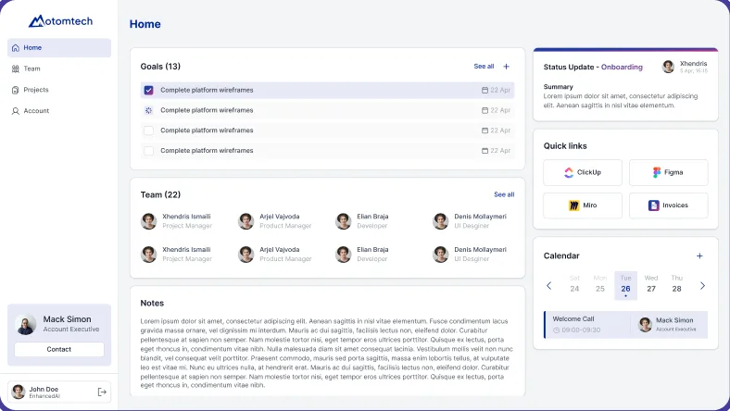This screenshot has height=411, width=730.
Task: Add a calendar event with plus icon
Action: 699,256
